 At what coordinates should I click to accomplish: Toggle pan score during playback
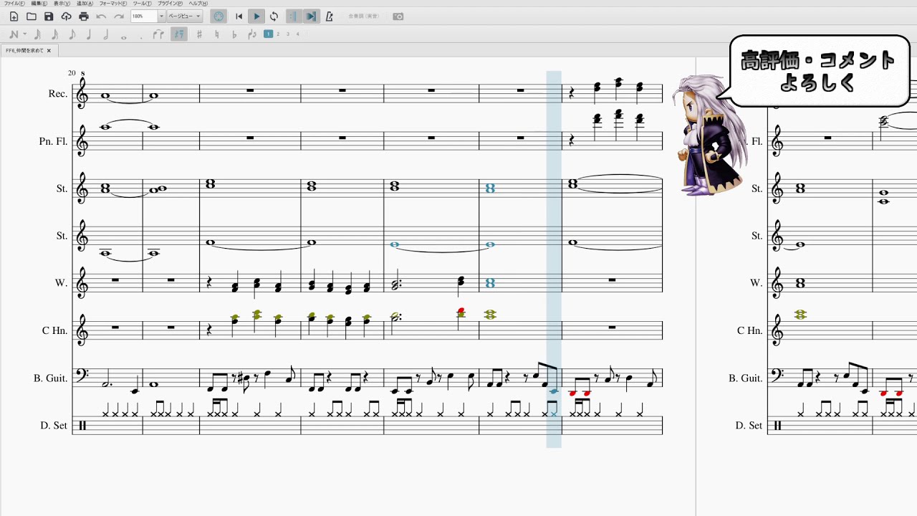point(311,16)
